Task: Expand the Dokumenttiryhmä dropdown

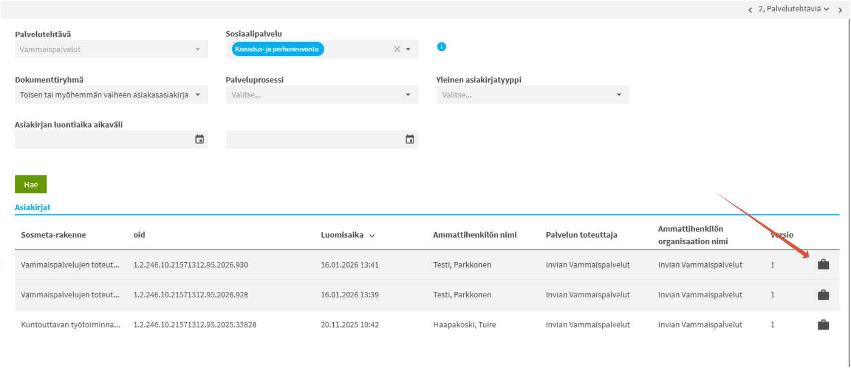Action: [x=198, y=95]
